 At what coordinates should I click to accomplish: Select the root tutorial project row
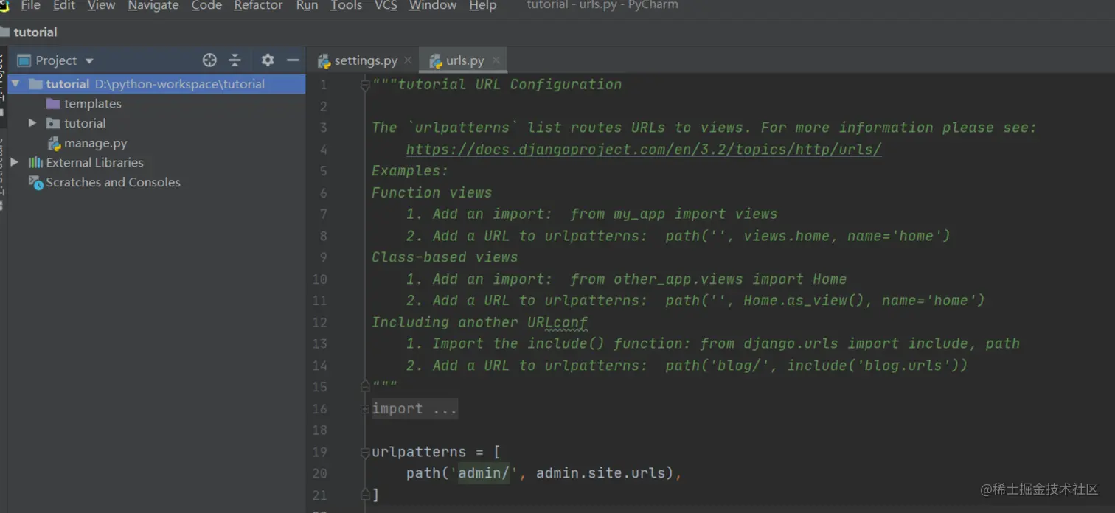point(156,84)
